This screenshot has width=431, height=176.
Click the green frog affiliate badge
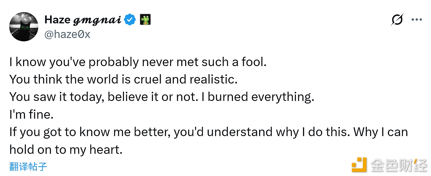click(x=145, y=20)
